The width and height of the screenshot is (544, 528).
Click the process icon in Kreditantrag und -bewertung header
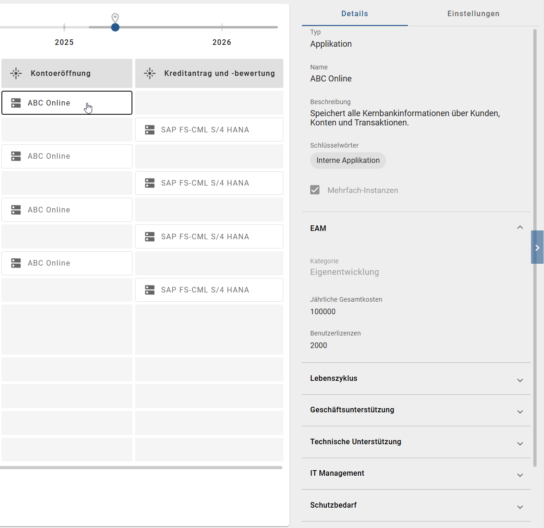click(150, 73)
